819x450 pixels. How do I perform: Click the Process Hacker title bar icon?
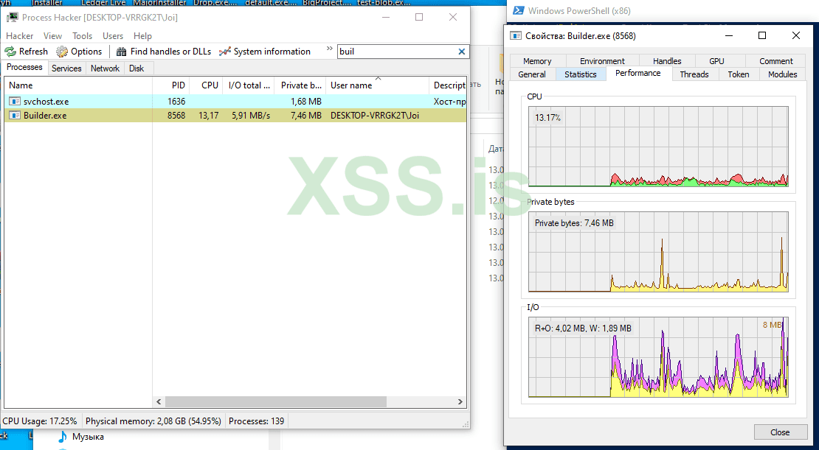(x=12, y=17)
